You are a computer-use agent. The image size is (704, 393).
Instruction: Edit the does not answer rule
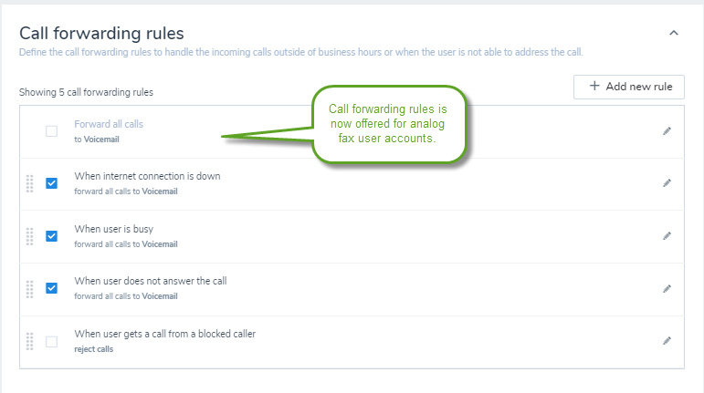pyautogui.click(x=667, y=288)
